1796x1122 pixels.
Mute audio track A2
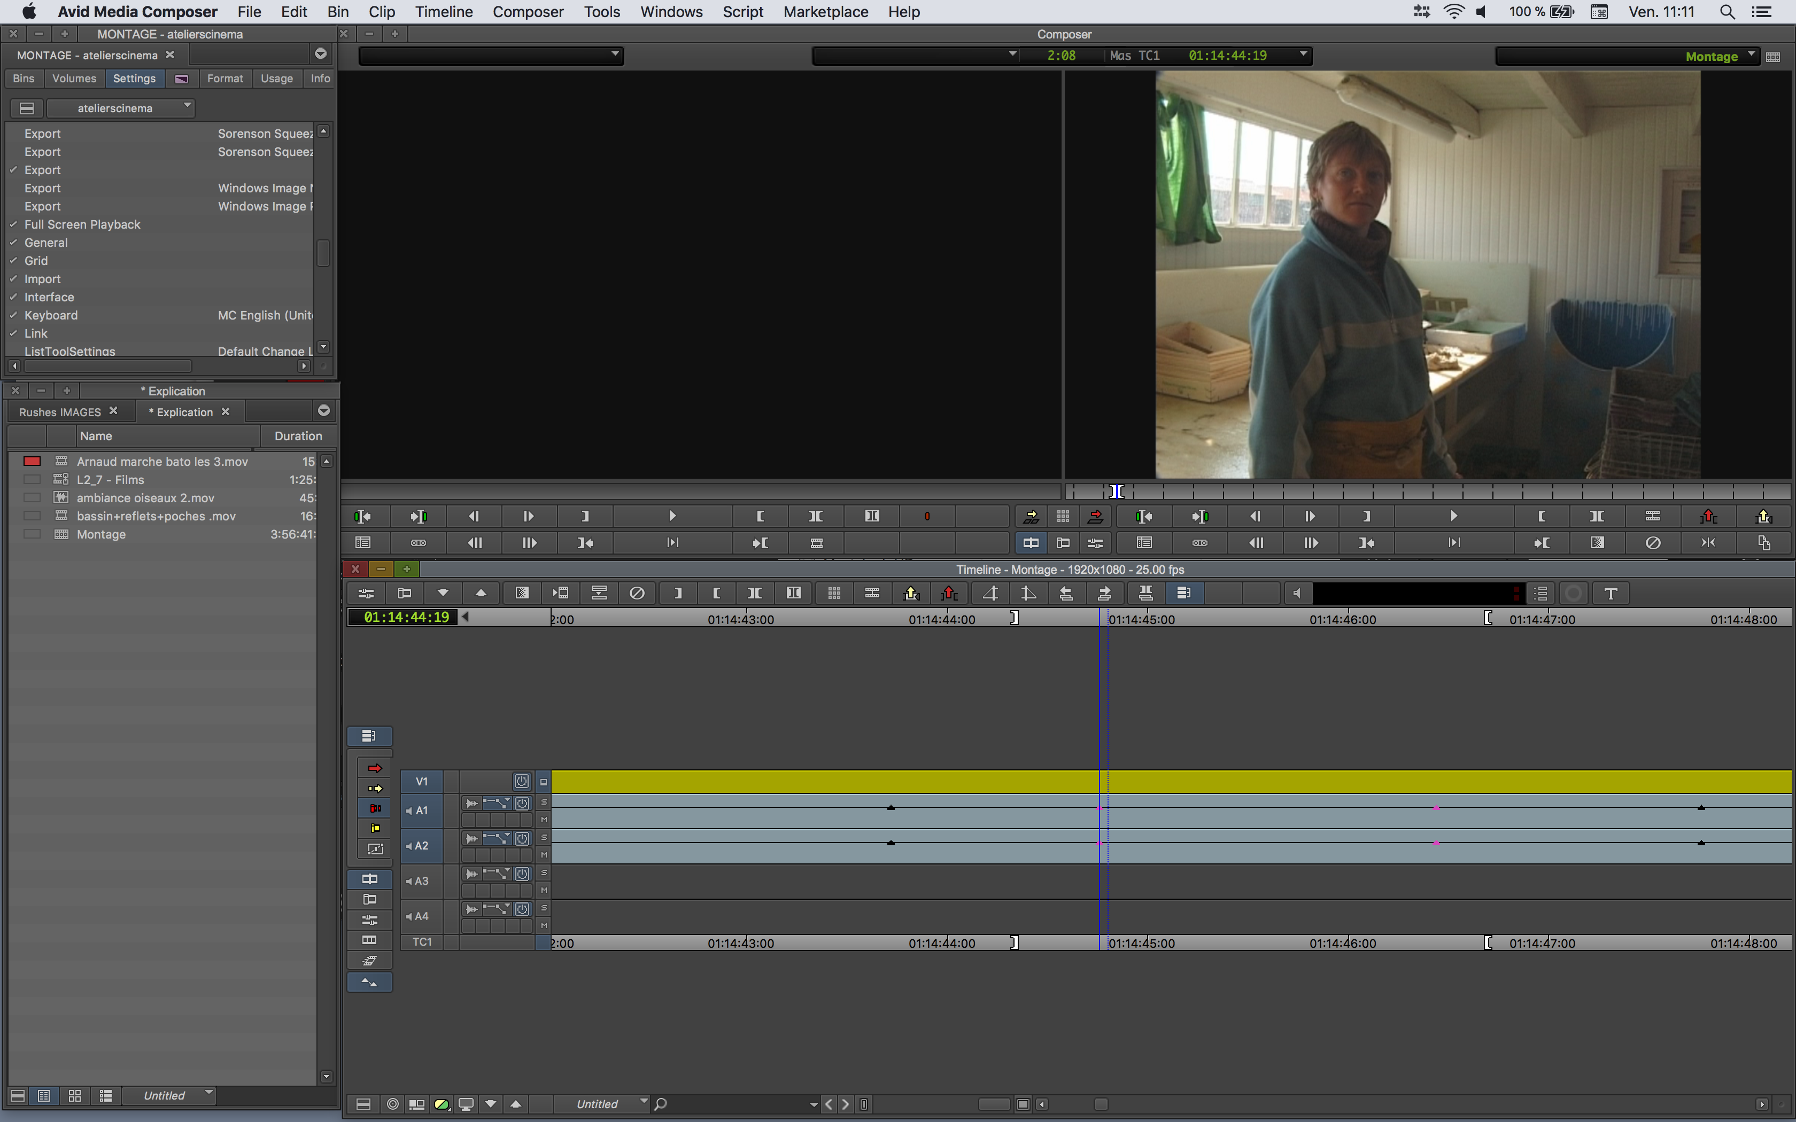click(544, 855)
